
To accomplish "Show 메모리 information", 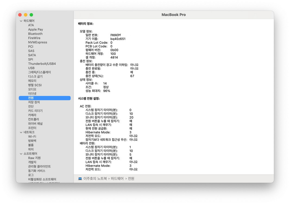I will click(x=32, y=81).
